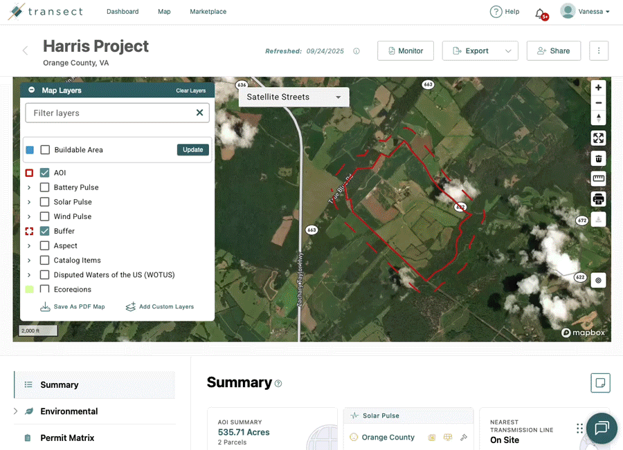Check the Solar Pulse layer
The width and height of the screenshot is (623, 450).
[x=45, y=202]
